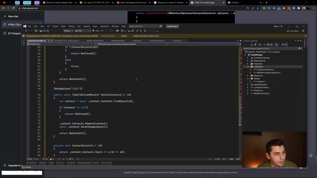Collapse the TestAiProject project node
This screenshot has height=178, width=317.
(x=245, y=55)
